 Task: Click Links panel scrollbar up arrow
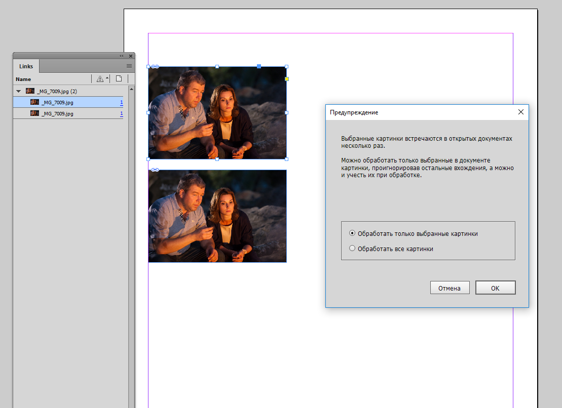132,89
